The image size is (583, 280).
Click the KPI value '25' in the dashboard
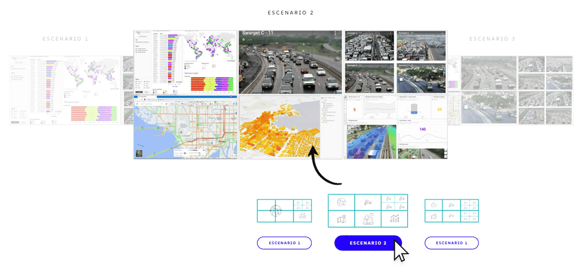pos(439,109)
